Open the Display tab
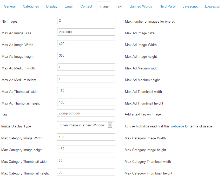The image size is (224, 181). coord(52,7)
